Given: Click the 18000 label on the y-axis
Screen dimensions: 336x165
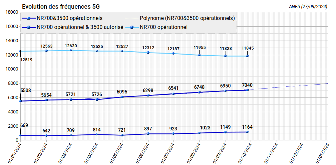Looking at the screenshot, I should (x=12, y=12).
